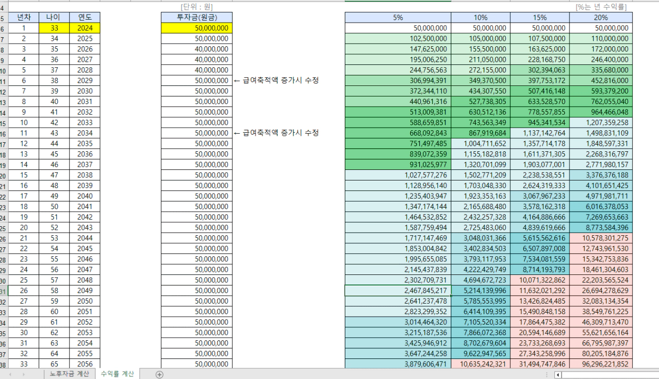Image resolution: width=659 pixels, height=379 pixels.
Task: Select the cell 1,137,142,764
Action: pos(540,133)
